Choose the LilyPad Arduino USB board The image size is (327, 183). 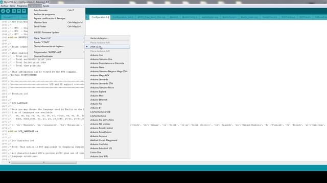click(x=107, y=112)
